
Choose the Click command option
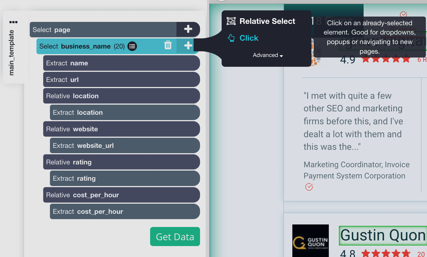[x=243, y=38]
